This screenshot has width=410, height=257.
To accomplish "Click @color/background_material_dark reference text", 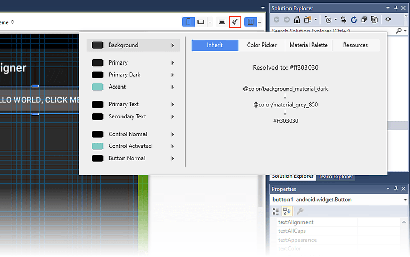I will pos(285,89).
